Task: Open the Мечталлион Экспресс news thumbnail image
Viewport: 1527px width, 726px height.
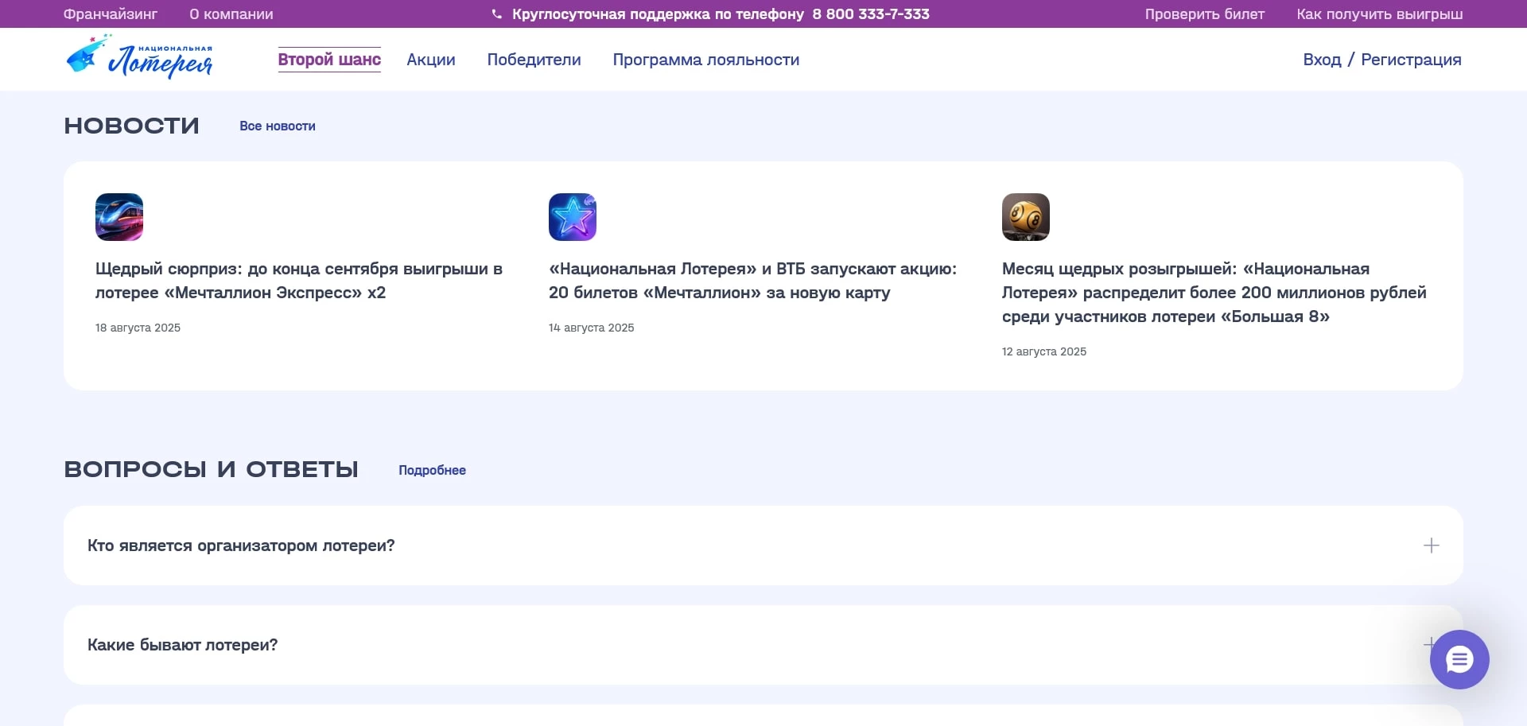Action: pyautogui.click(x=119, y=216)
